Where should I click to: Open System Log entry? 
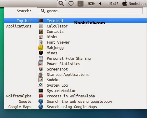(57, 85)
